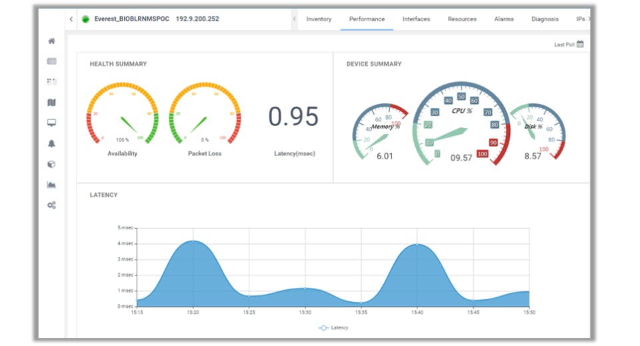Viewport: 640px width, 346px height.
Task: Click the CPU % gauge
Action: click(461, 125)
